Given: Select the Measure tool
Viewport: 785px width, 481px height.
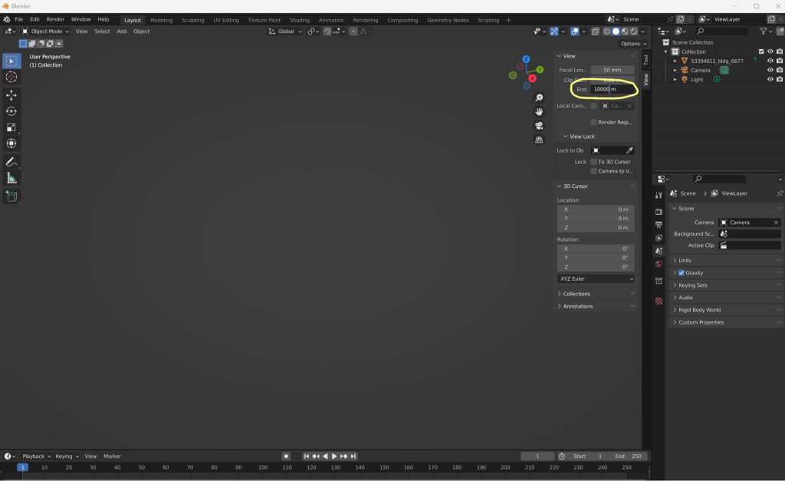Looking at the screenshot, I should point(11,178).
